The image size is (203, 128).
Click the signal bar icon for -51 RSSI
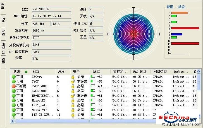[x=93, y=110]
